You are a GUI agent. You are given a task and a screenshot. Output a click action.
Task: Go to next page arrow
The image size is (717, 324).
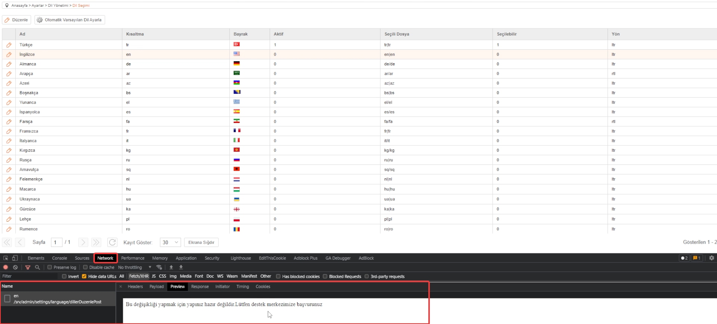83,242
